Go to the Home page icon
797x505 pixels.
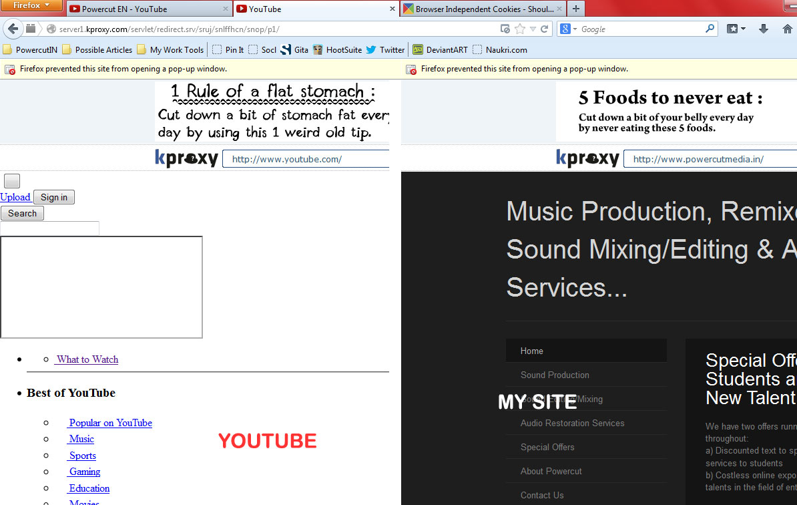coord(788,29)
